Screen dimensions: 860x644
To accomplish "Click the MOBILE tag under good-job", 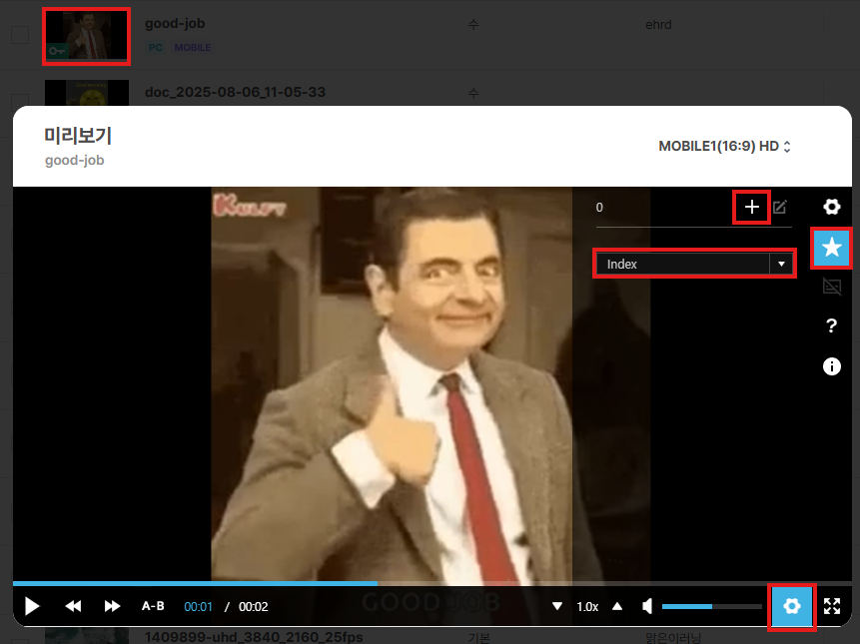I will (193, 48).
